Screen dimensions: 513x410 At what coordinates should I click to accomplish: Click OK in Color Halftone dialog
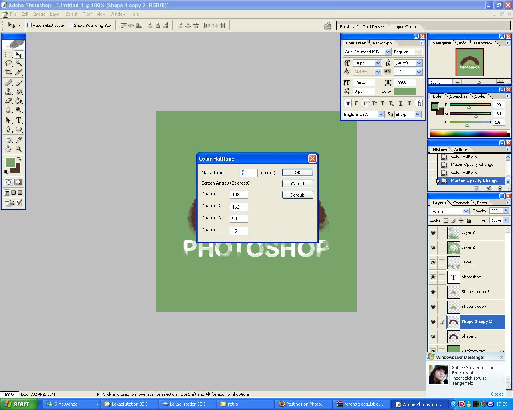pyautogui.click(x=297, y=173)
